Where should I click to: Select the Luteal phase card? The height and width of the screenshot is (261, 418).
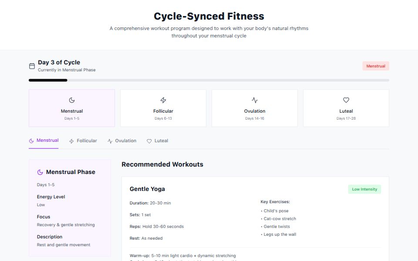click(x=346, y=108)
